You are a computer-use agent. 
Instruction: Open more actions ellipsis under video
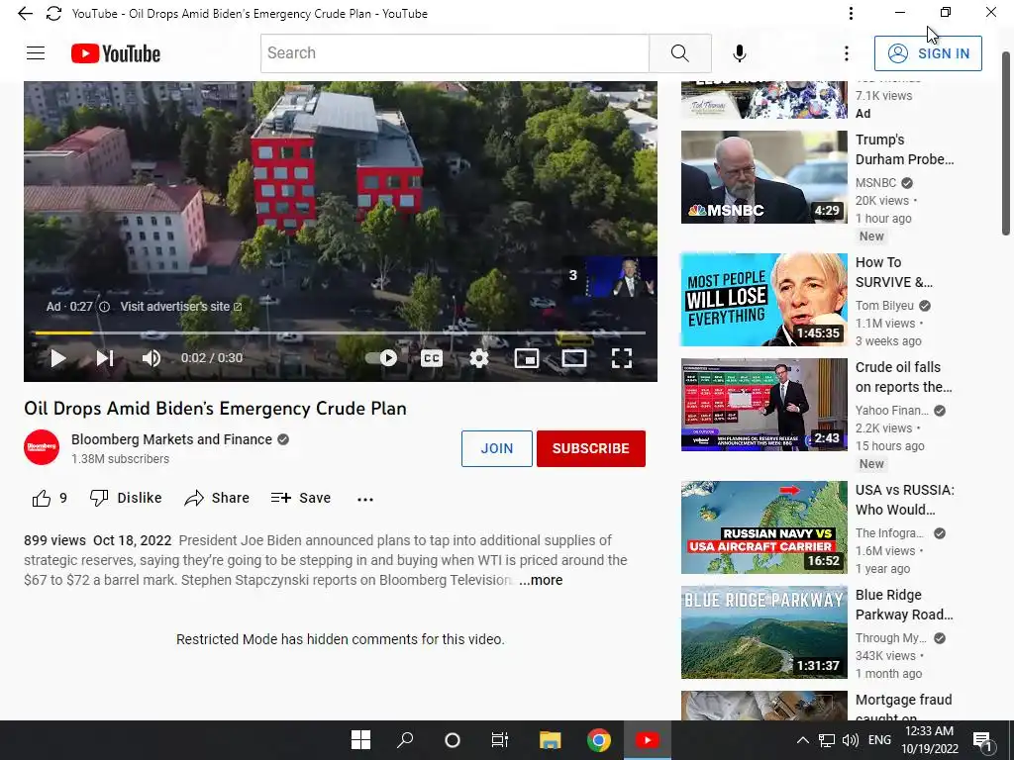pyautogui.click(x=365, y=499)
